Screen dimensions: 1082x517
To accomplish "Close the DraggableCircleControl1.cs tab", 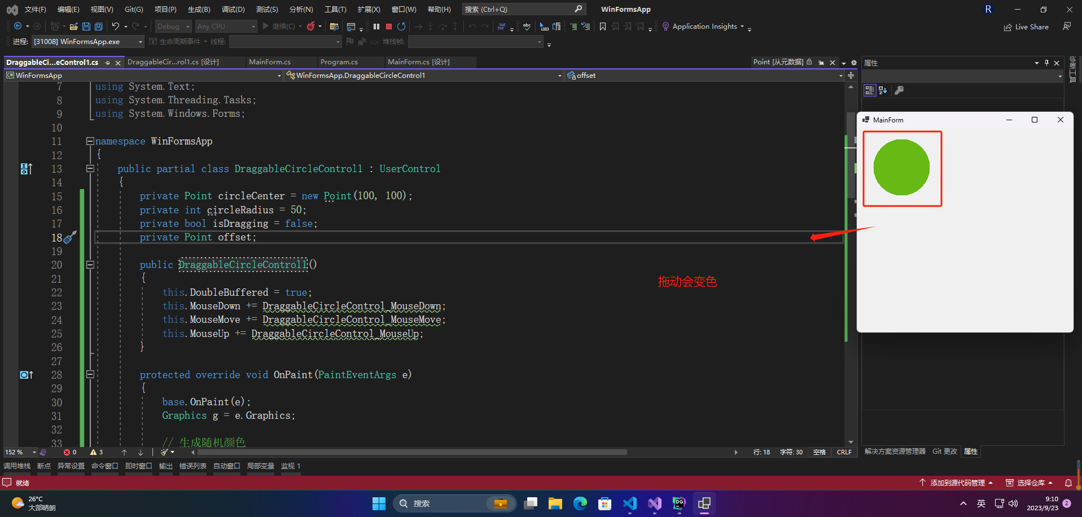I will [118, 63].
